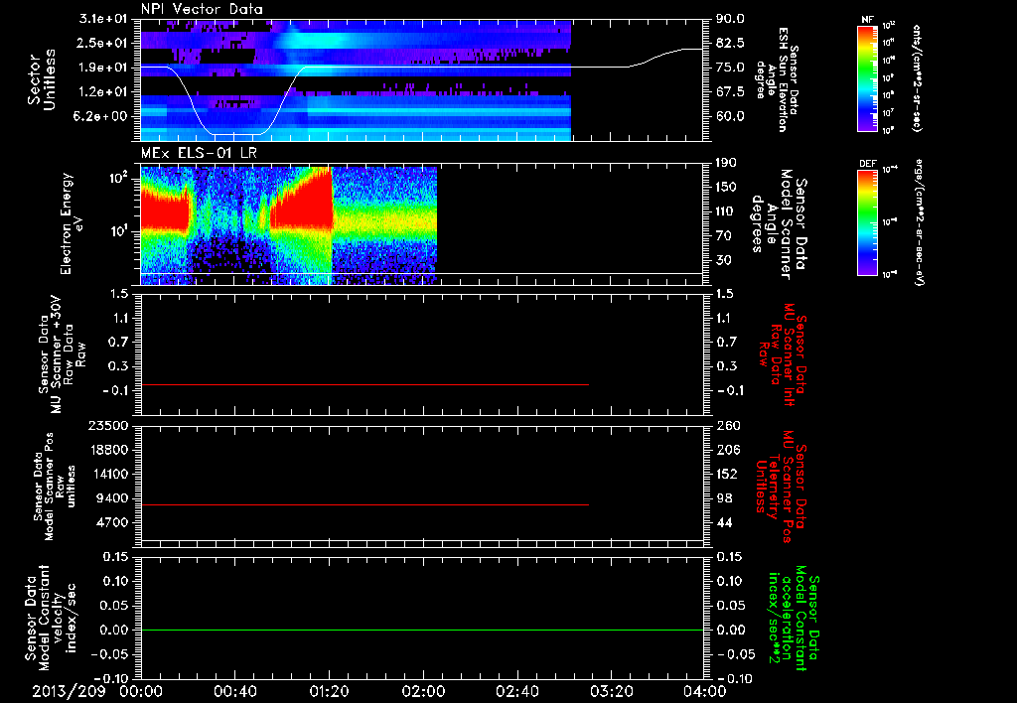Click the '2.5e+01' sector tick value
Image resolution: width=1017 pixels, height=703 pixels.
[x=103, y=43]
